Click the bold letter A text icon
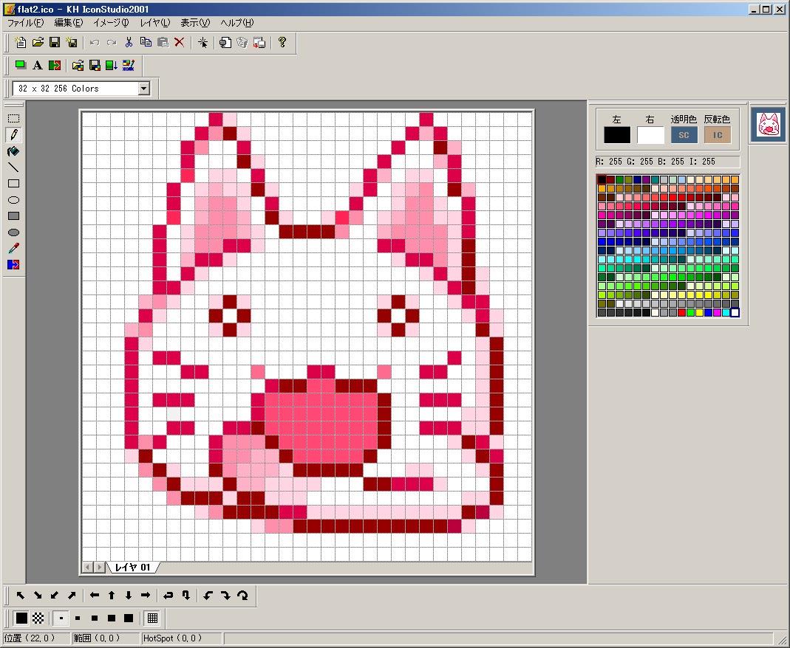 pos(37,65)
